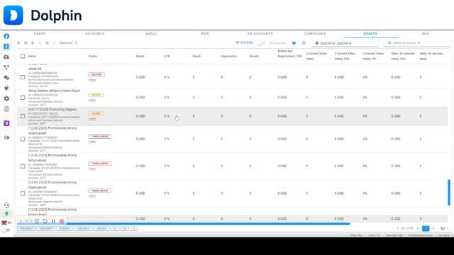Click the Dolphin logo
The height and width of the screenshot is (255, 454).
click(13, 15)
